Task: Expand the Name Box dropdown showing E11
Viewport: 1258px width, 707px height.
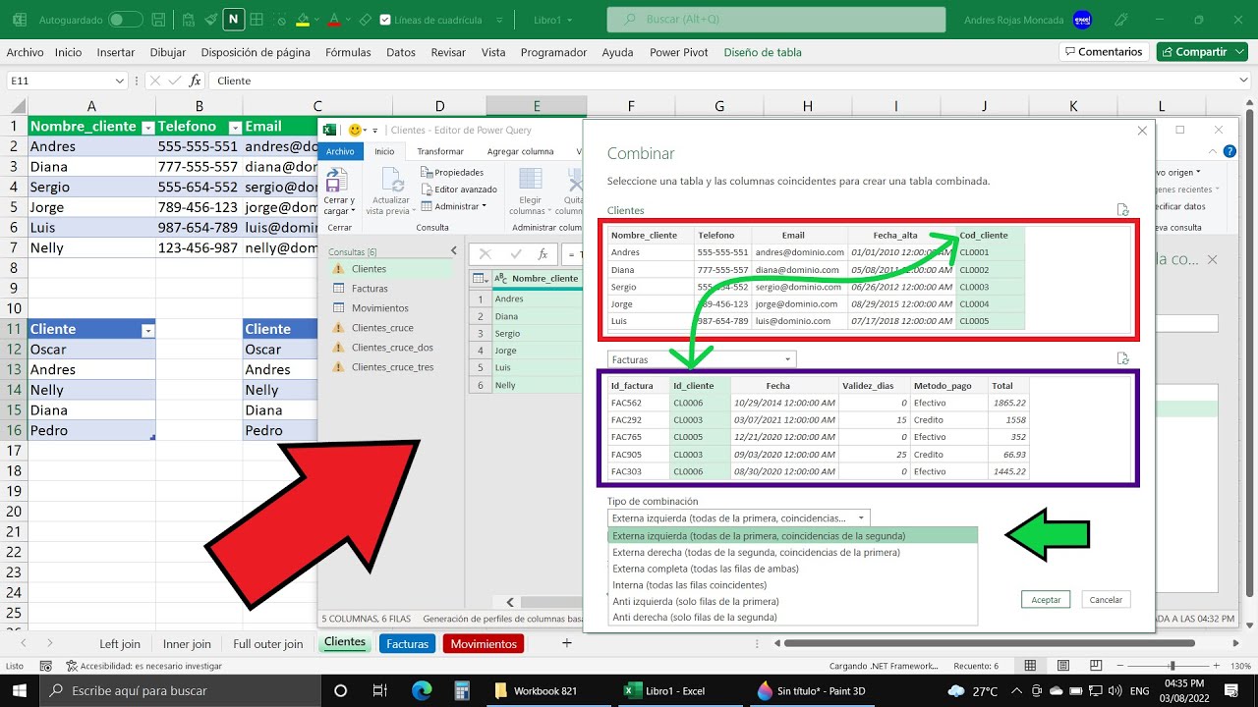Action: (119, 81)
